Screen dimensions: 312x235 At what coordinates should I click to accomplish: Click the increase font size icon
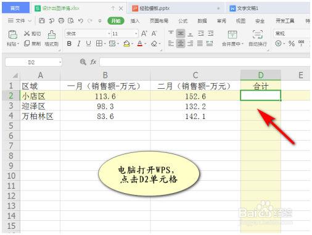[x=144, y=33]
